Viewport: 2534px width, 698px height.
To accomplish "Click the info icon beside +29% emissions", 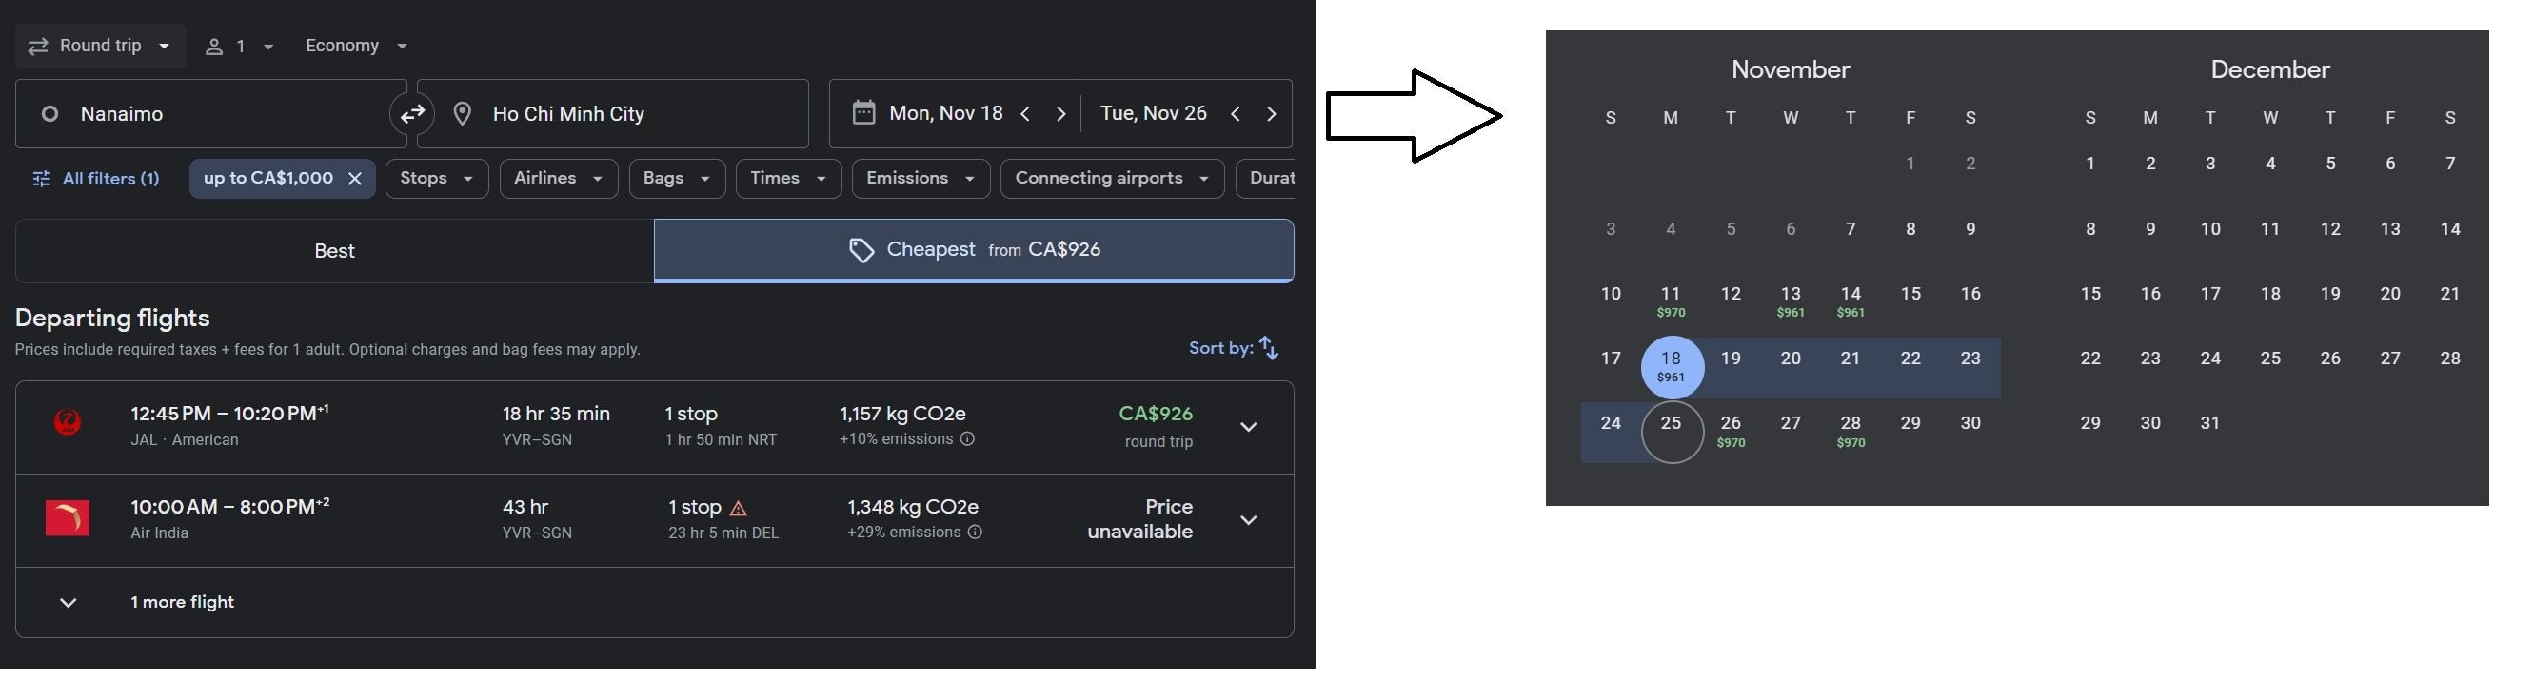I will [975, 533].
